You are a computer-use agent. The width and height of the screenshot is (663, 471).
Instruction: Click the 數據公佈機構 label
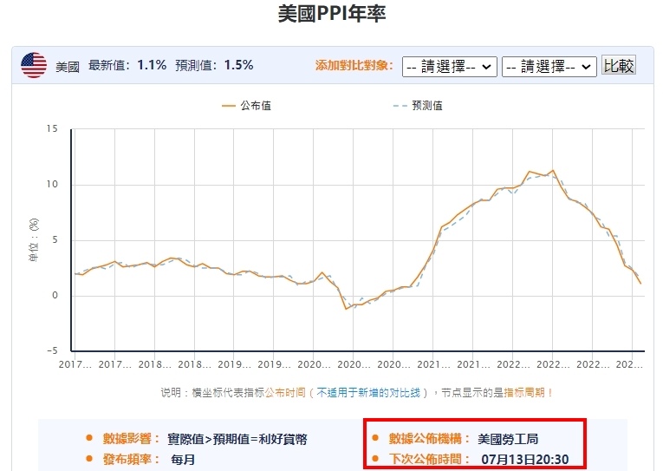click(x=429, y=439)
